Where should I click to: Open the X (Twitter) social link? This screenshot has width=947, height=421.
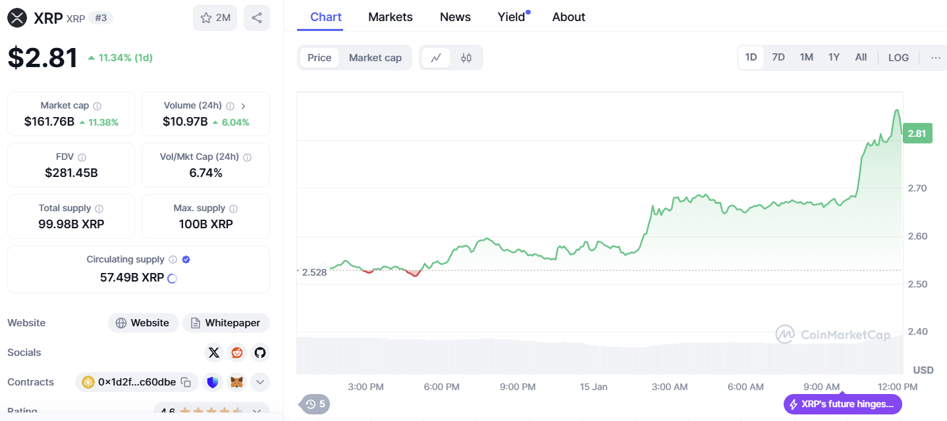click(214, 353)
